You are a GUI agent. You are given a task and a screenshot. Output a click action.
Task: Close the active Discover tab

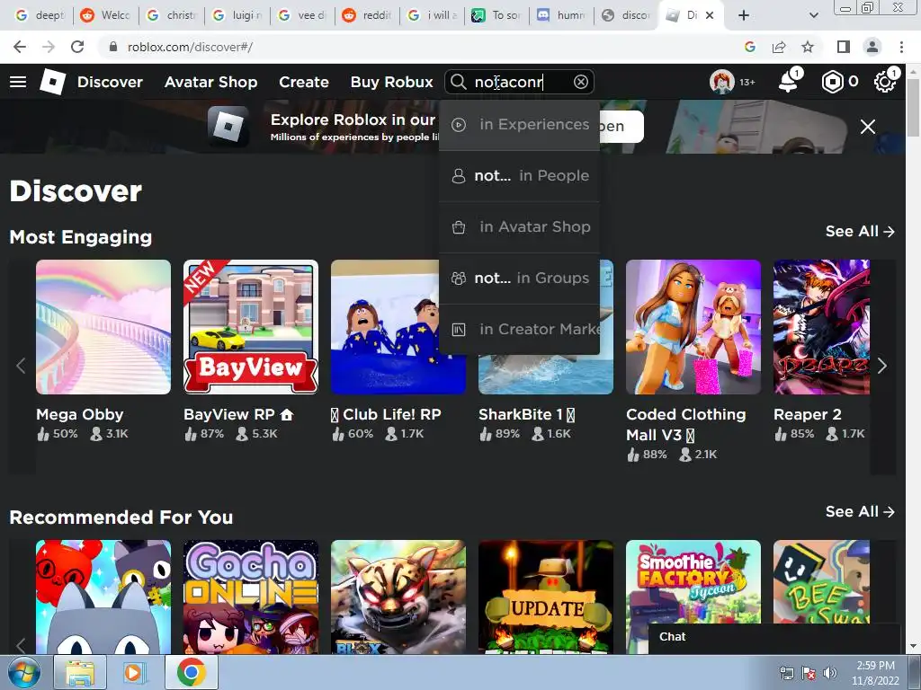[x=710, y=15]
